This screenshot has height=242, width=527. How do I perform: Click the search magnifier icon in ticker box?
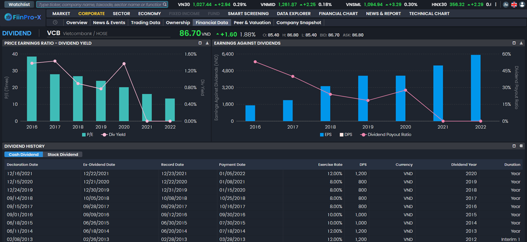pos(165,4)
